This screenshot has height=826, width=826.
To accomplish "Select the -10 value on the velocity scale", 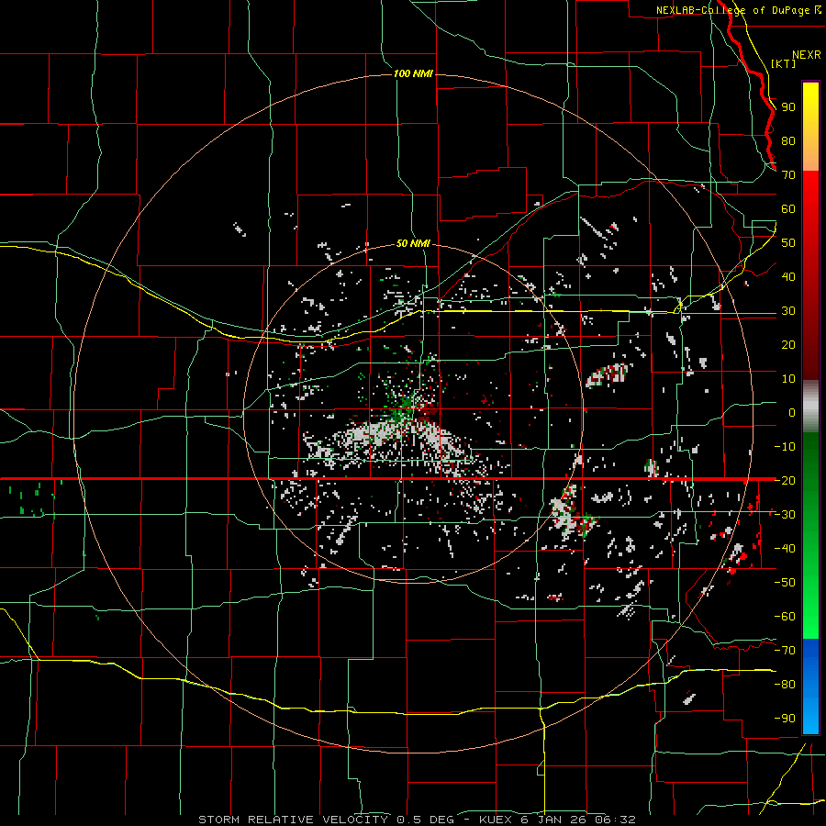I will [x=785, y=447].
